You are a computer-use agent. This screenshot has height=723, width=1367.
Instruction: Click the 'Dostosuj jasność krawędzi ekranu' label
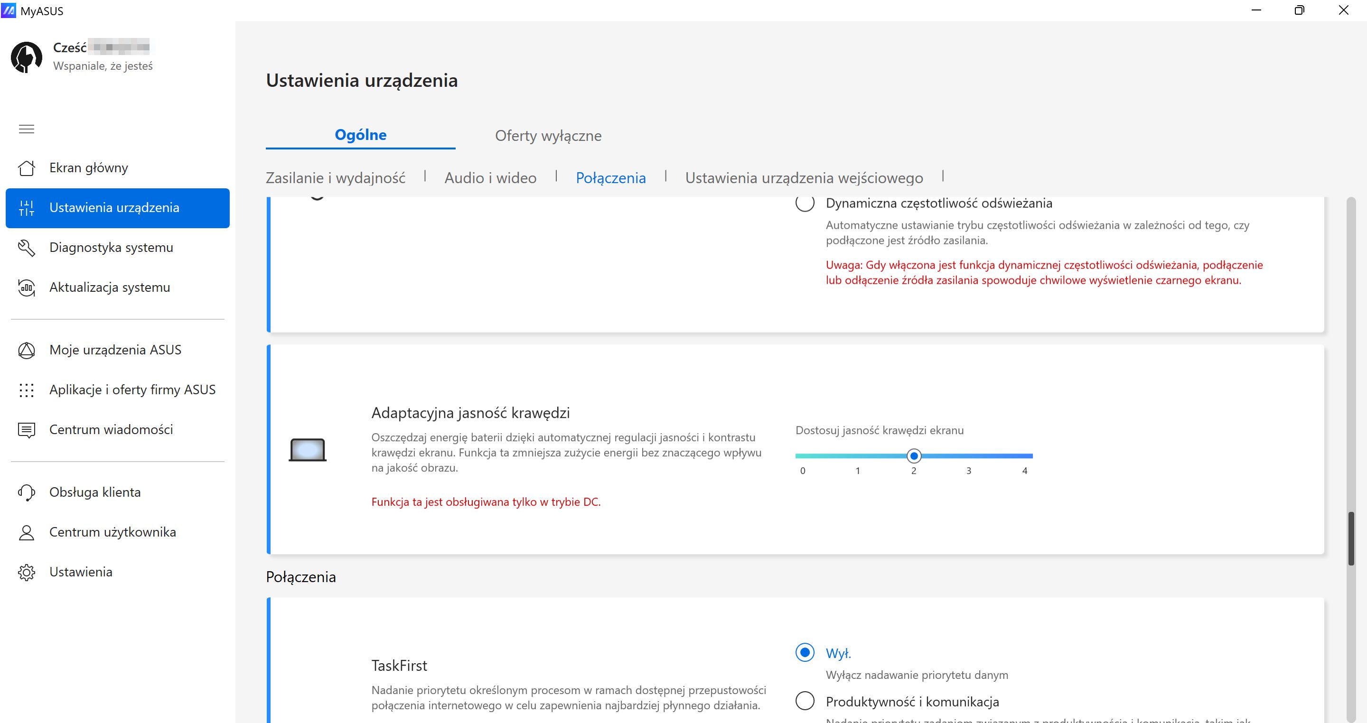[880, 430]
